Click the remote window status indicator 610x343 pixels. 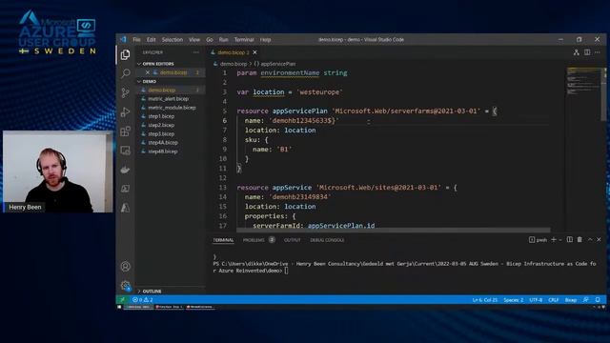[122, 300]
